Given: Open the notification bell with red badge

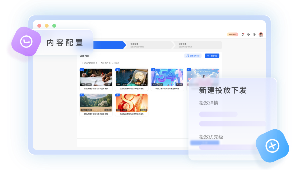Looking at the screenshot, I should [242, 35].
